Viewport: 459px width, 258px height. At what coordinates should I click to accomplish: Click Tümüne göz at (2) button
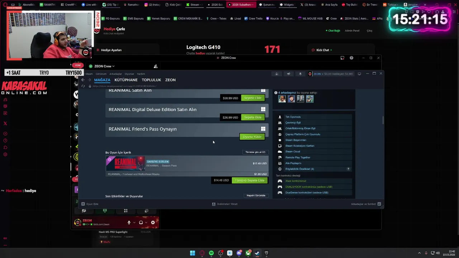(255, 152)
